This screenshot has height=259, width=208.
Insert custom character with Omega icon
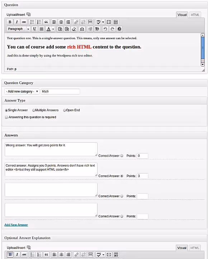point(82,29)
